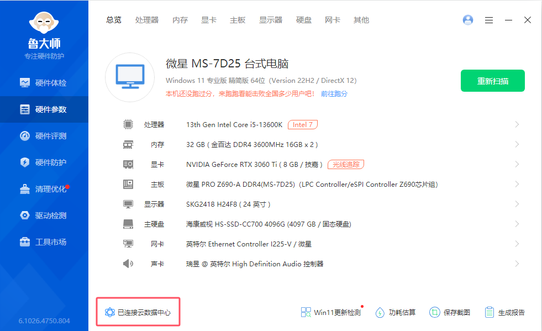
Task: Expand the 显卡 row chevron
Action: tap(517, 164)
